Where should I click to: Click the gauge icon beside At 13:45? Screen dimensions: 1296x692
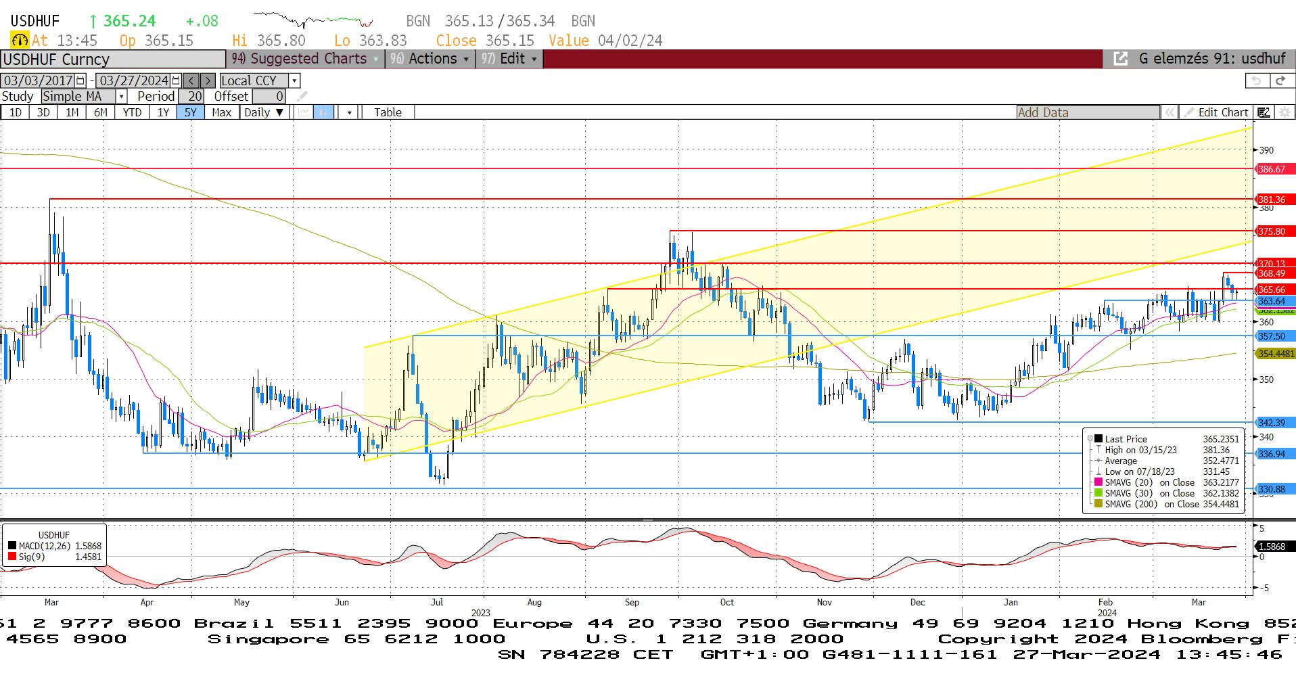20,41
